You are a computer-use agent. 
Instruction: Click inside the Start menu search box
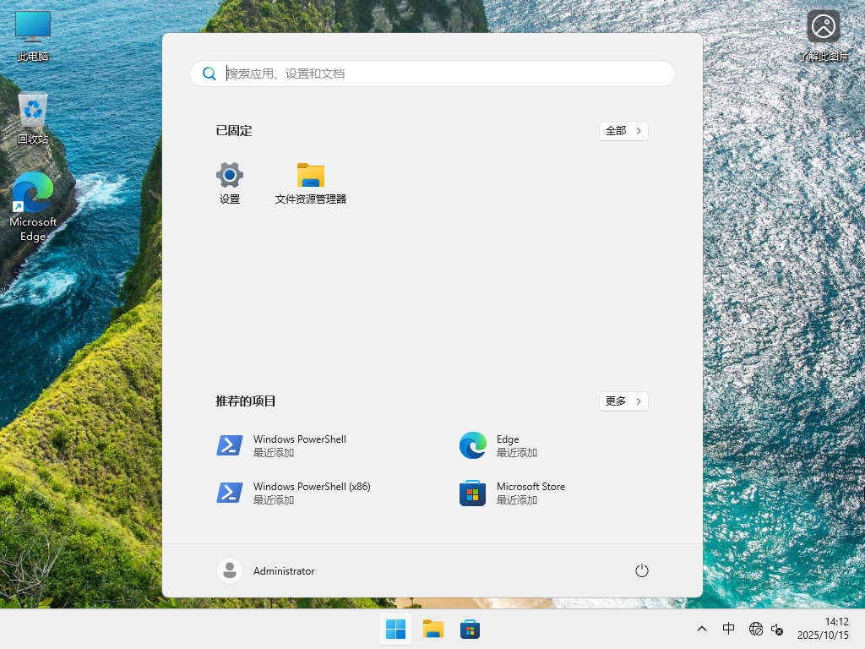pyautogui.click(x=432, y=74)
